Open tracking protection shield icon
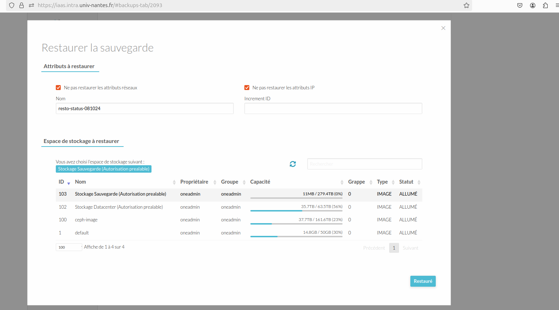Image resolution: width=559 pixels, height=310 pixels. click(12, 5)
